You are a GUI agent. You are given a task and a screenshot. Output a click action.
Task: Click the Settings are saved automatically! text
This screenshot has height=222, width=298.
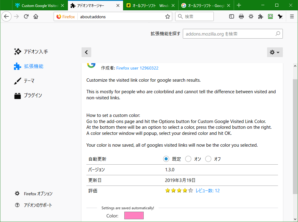coord(128,208)
